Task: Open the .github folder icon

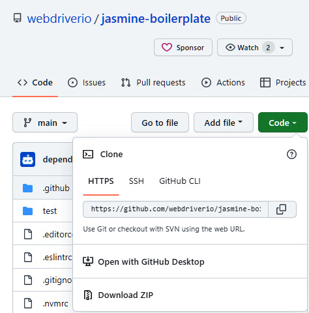Action: click(x=27, y=188)
